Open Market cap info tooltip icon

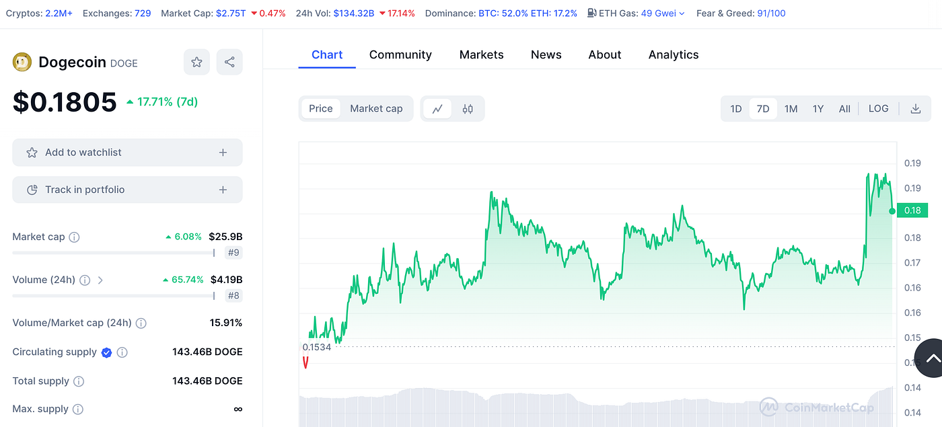pos(75,237)
